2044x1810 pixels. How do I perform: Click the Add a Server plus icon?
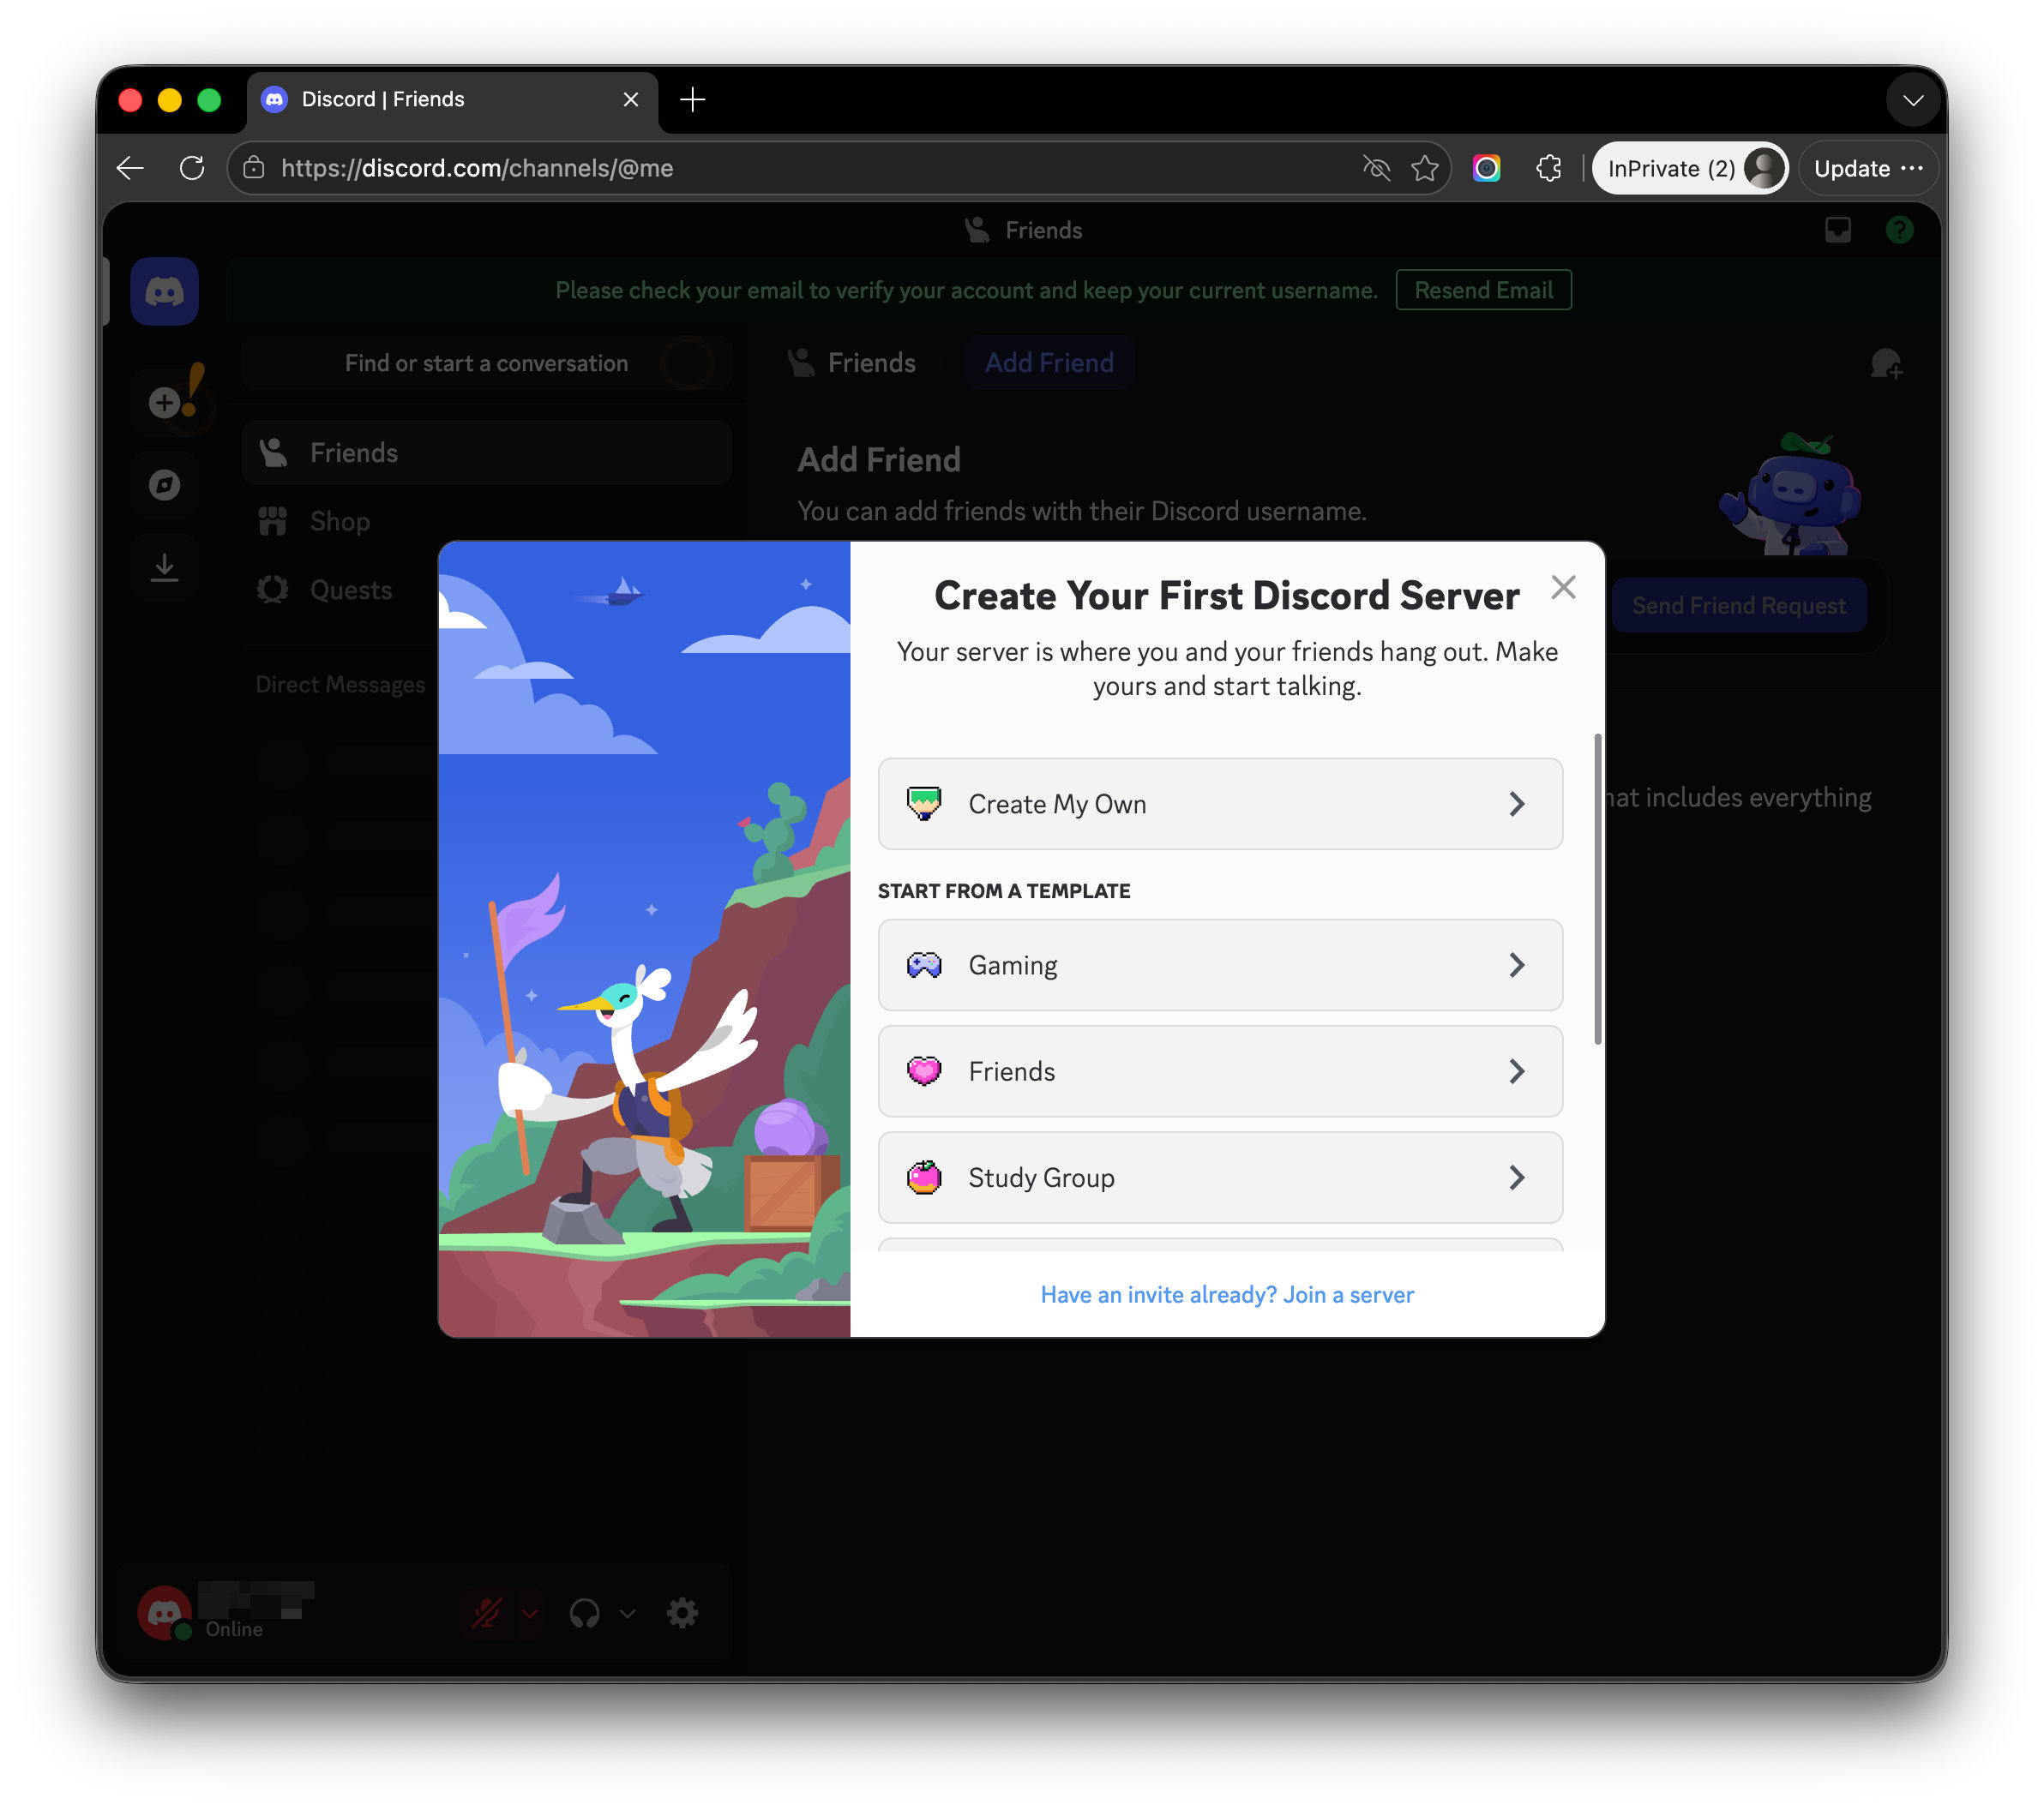click(164, 402)
